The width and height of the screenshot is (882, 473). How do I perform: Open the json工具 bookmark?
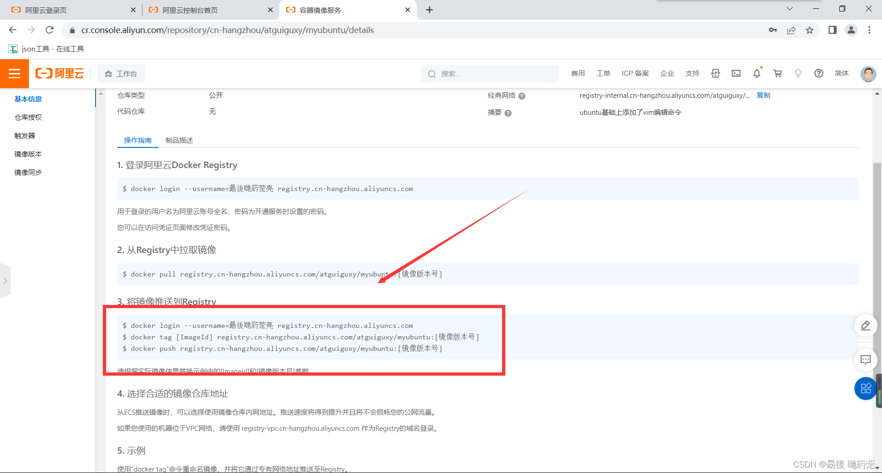coord(46,49)
